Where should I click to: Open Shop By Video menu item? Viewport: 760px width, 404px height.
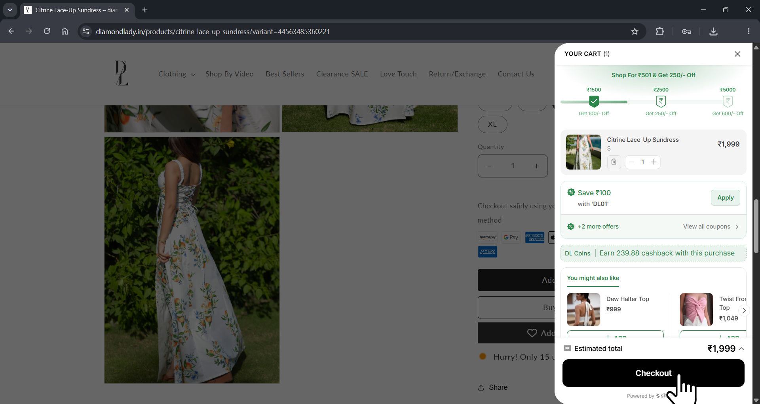click(229, 74)
